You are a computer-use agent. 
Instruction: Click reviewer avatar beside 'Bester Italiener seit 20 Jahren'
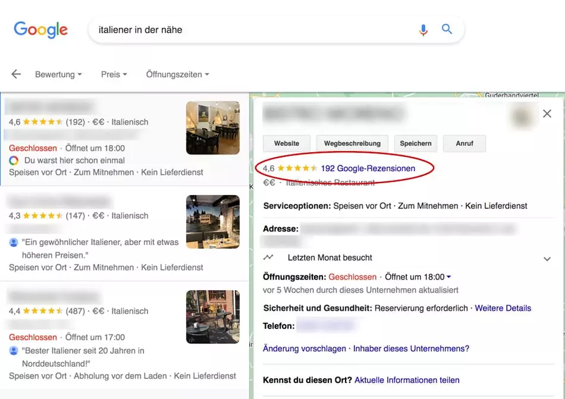(x=14, y=350)
